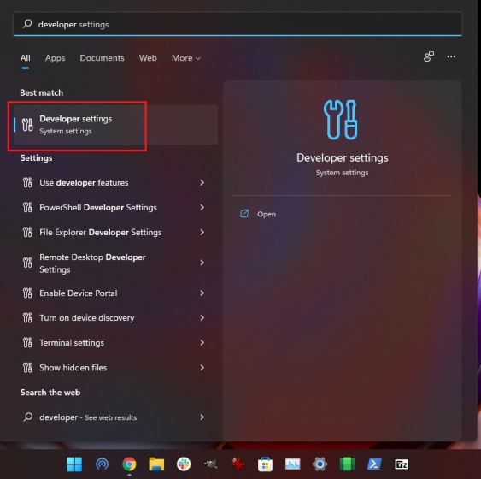The width and height of the screenshot is (481, 479).
Task: Expand the 'Remote Desktop Developer Settings' chevron
Action: coord(202,263)
